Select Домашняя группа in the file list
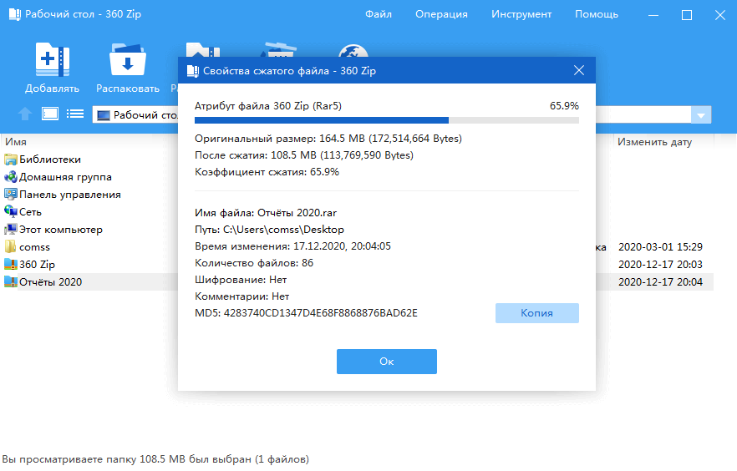 [x=65, y=177]
